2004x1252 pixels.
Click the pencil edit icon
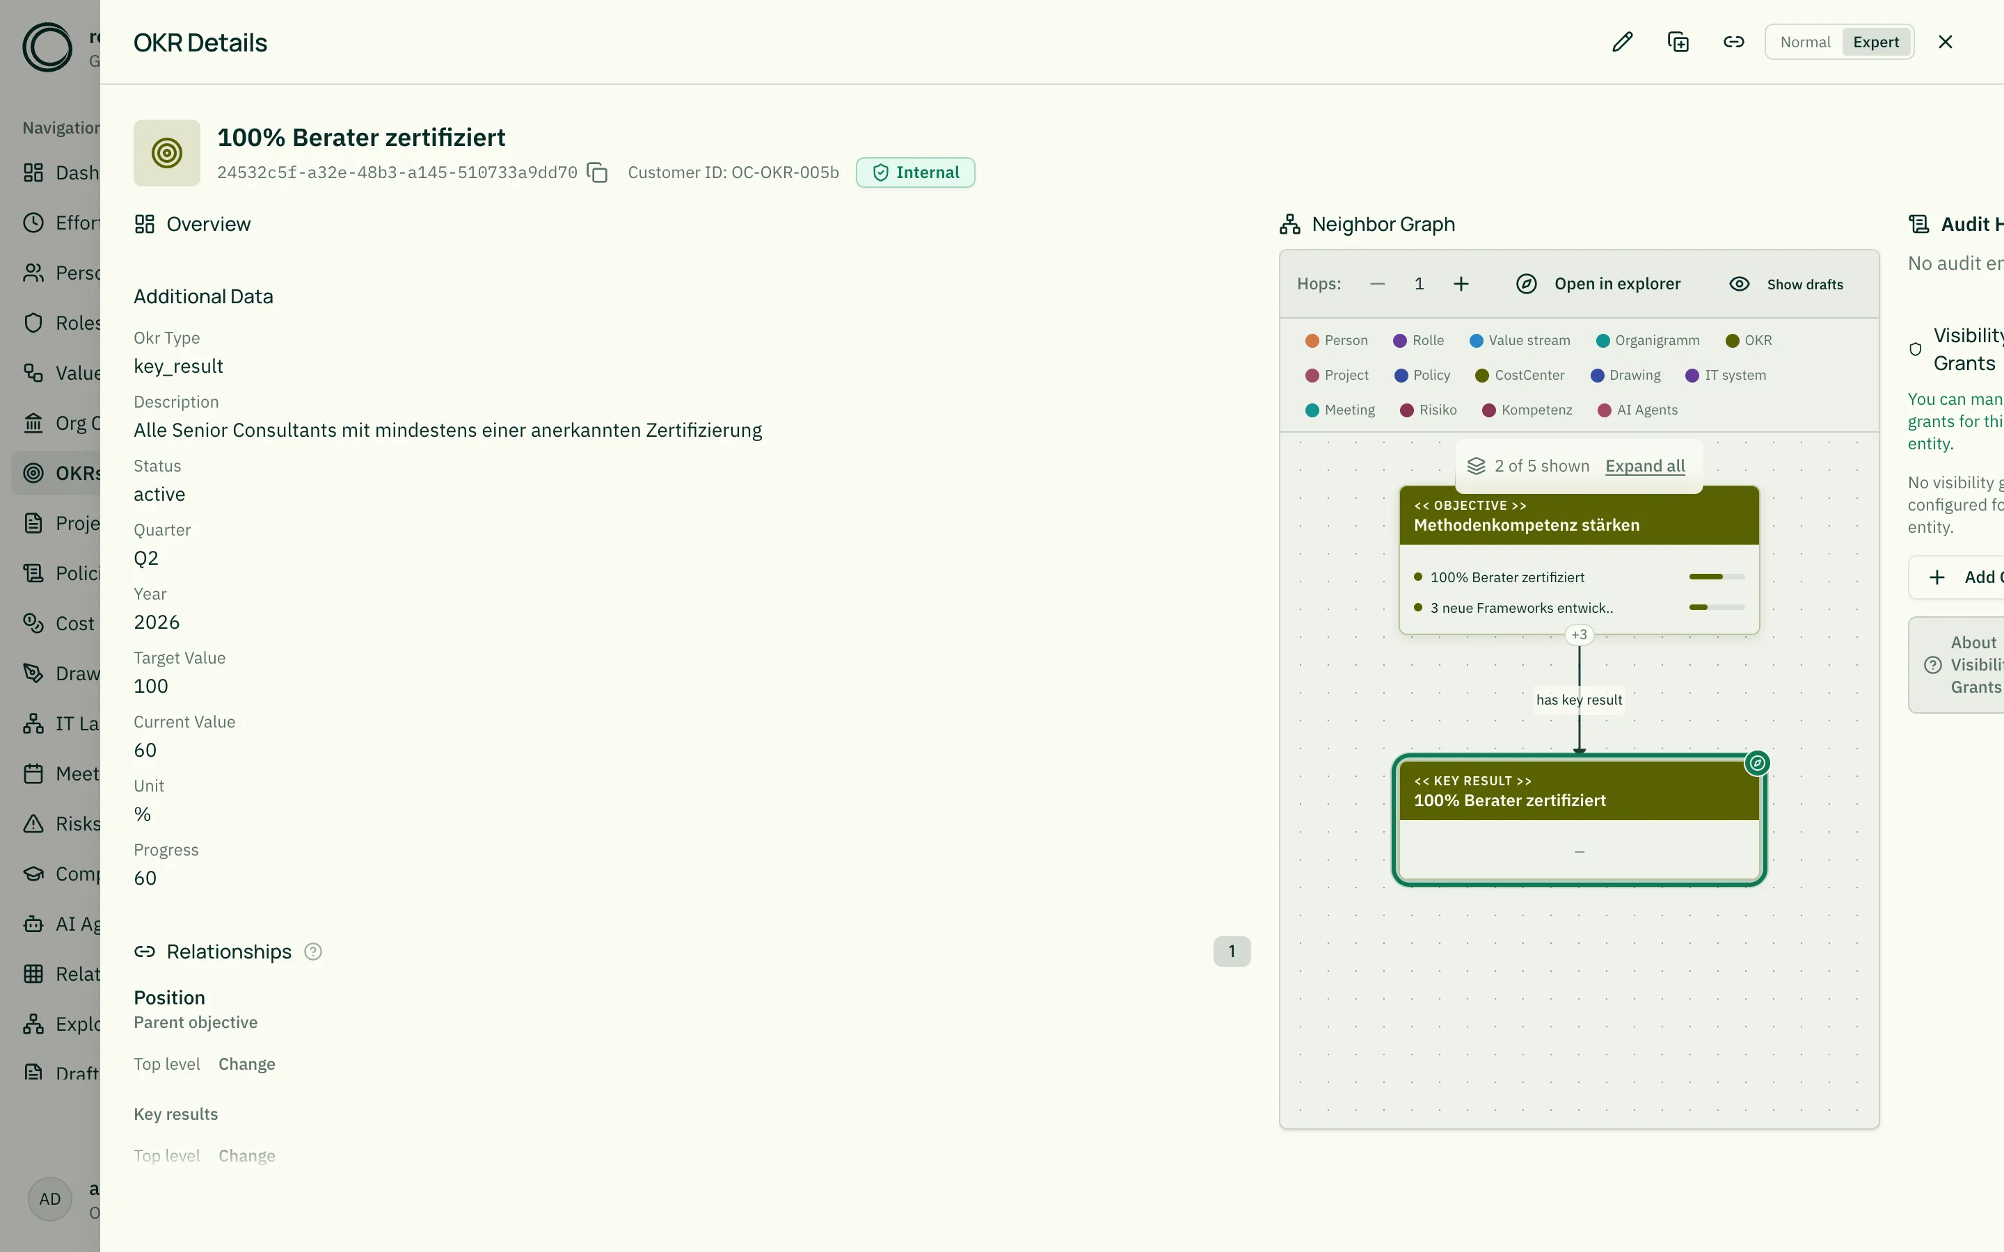[1622, 42]
